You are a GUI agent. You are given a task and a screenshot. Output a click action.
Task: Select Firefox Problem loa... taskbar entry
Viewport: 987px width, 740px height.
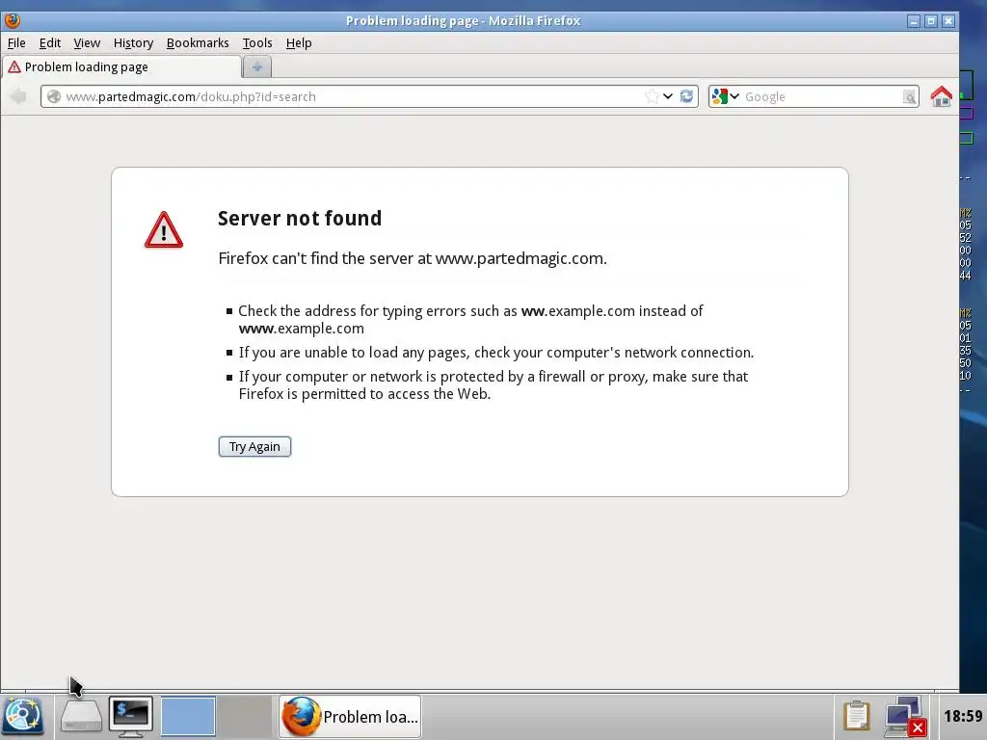tap(350, 716)
